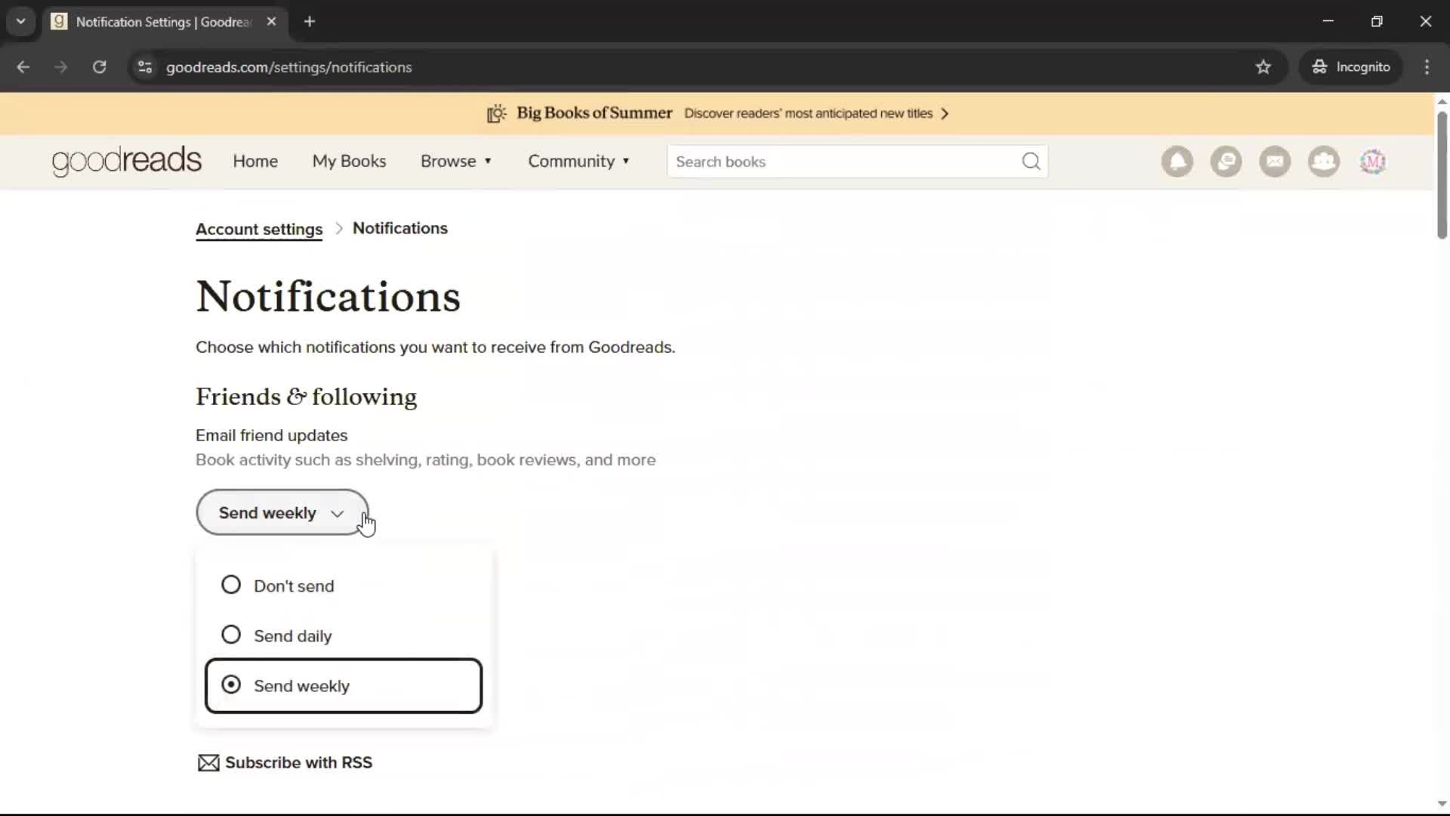
Task: Click the address bar URL
Action: [x=288, y=67]
